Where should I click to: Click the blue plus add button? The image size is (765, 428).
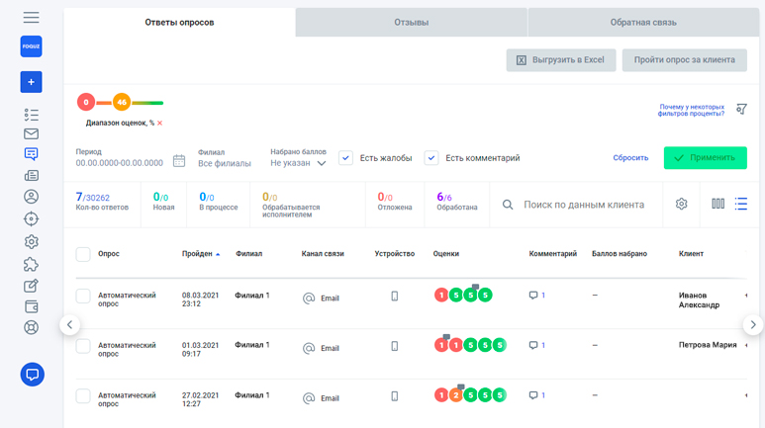pos(31,82)
